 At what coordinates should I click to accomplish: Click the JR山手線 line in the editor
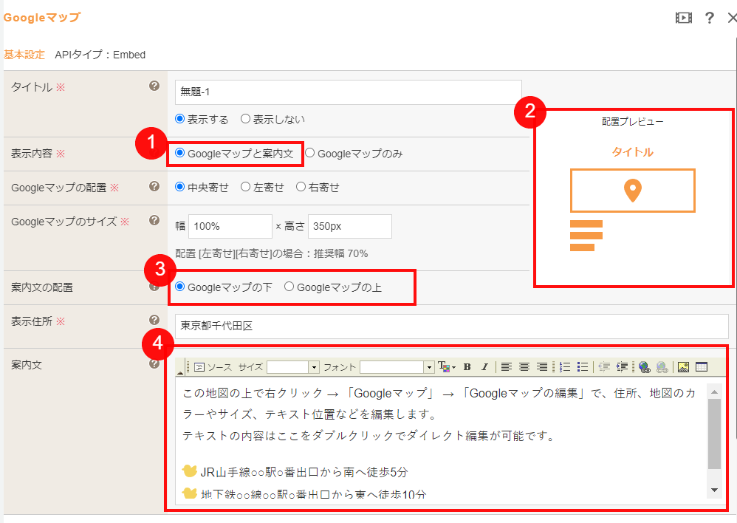coord(304,472)
